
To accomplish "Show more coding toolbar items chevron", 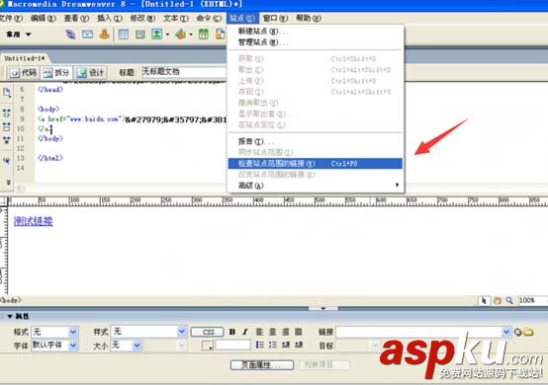I will pyautogui.click(x=8, y=182).
